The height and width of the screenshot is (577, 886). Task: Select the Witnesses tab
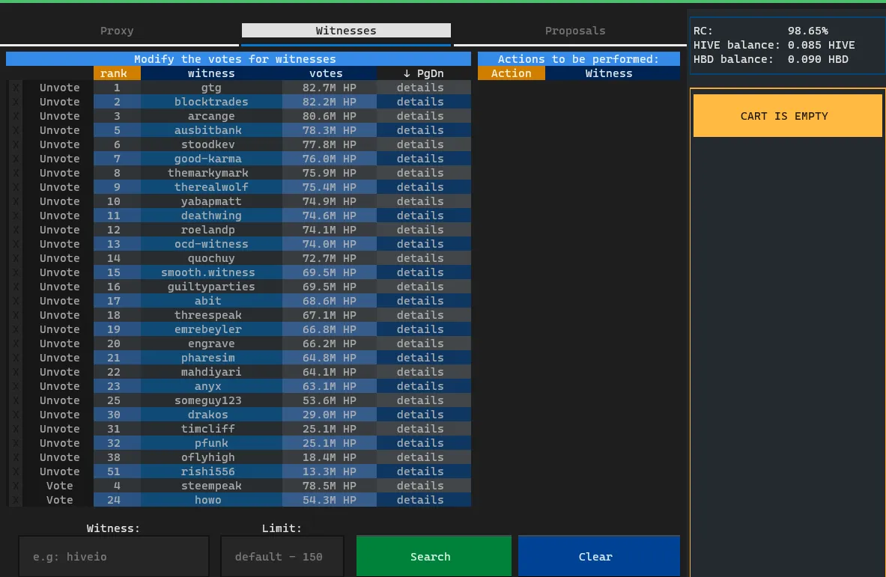coord(346,31)
